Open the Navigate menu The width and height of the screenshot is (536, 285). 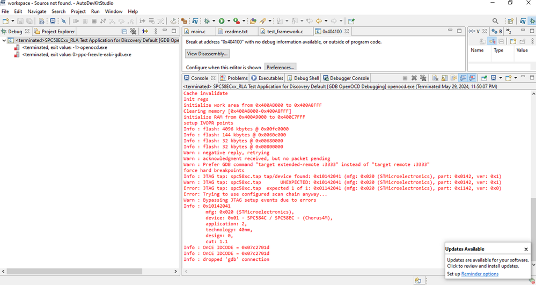tap(36, 11)
